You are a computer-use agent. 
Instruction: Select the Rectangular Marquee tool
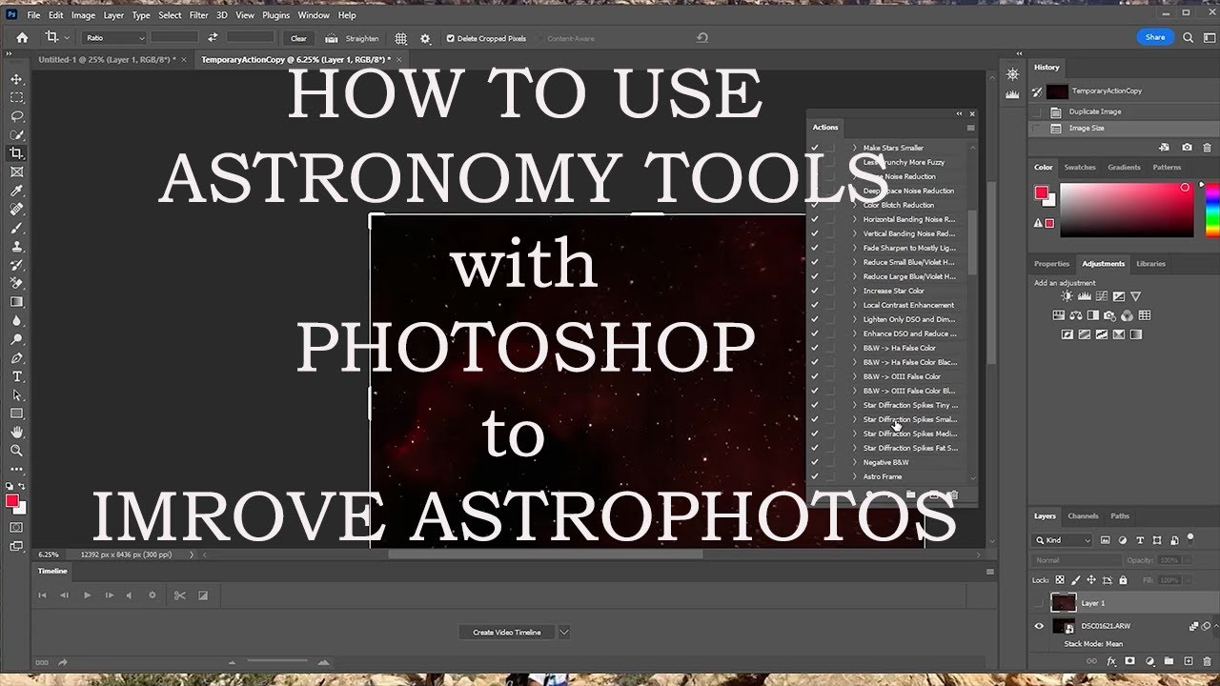[x=16, y=97]
